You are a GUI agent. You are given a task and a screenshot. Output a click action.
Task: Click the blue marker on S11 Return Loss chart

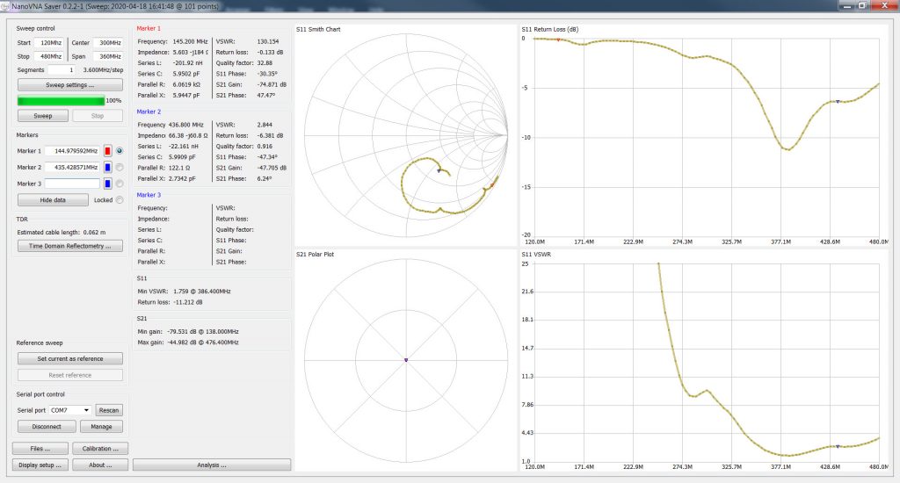(x=838, y=102)
